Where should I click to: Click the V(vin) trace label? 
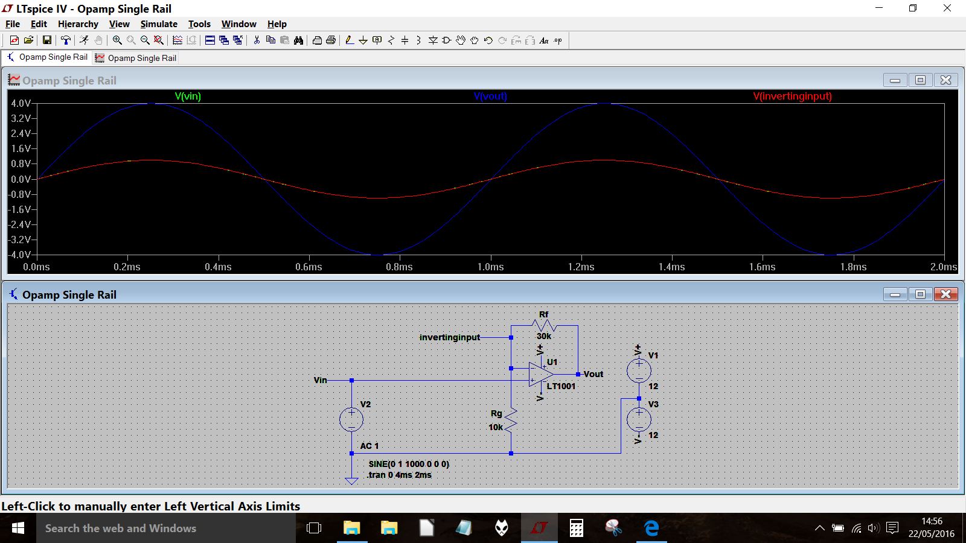[188, 96]
